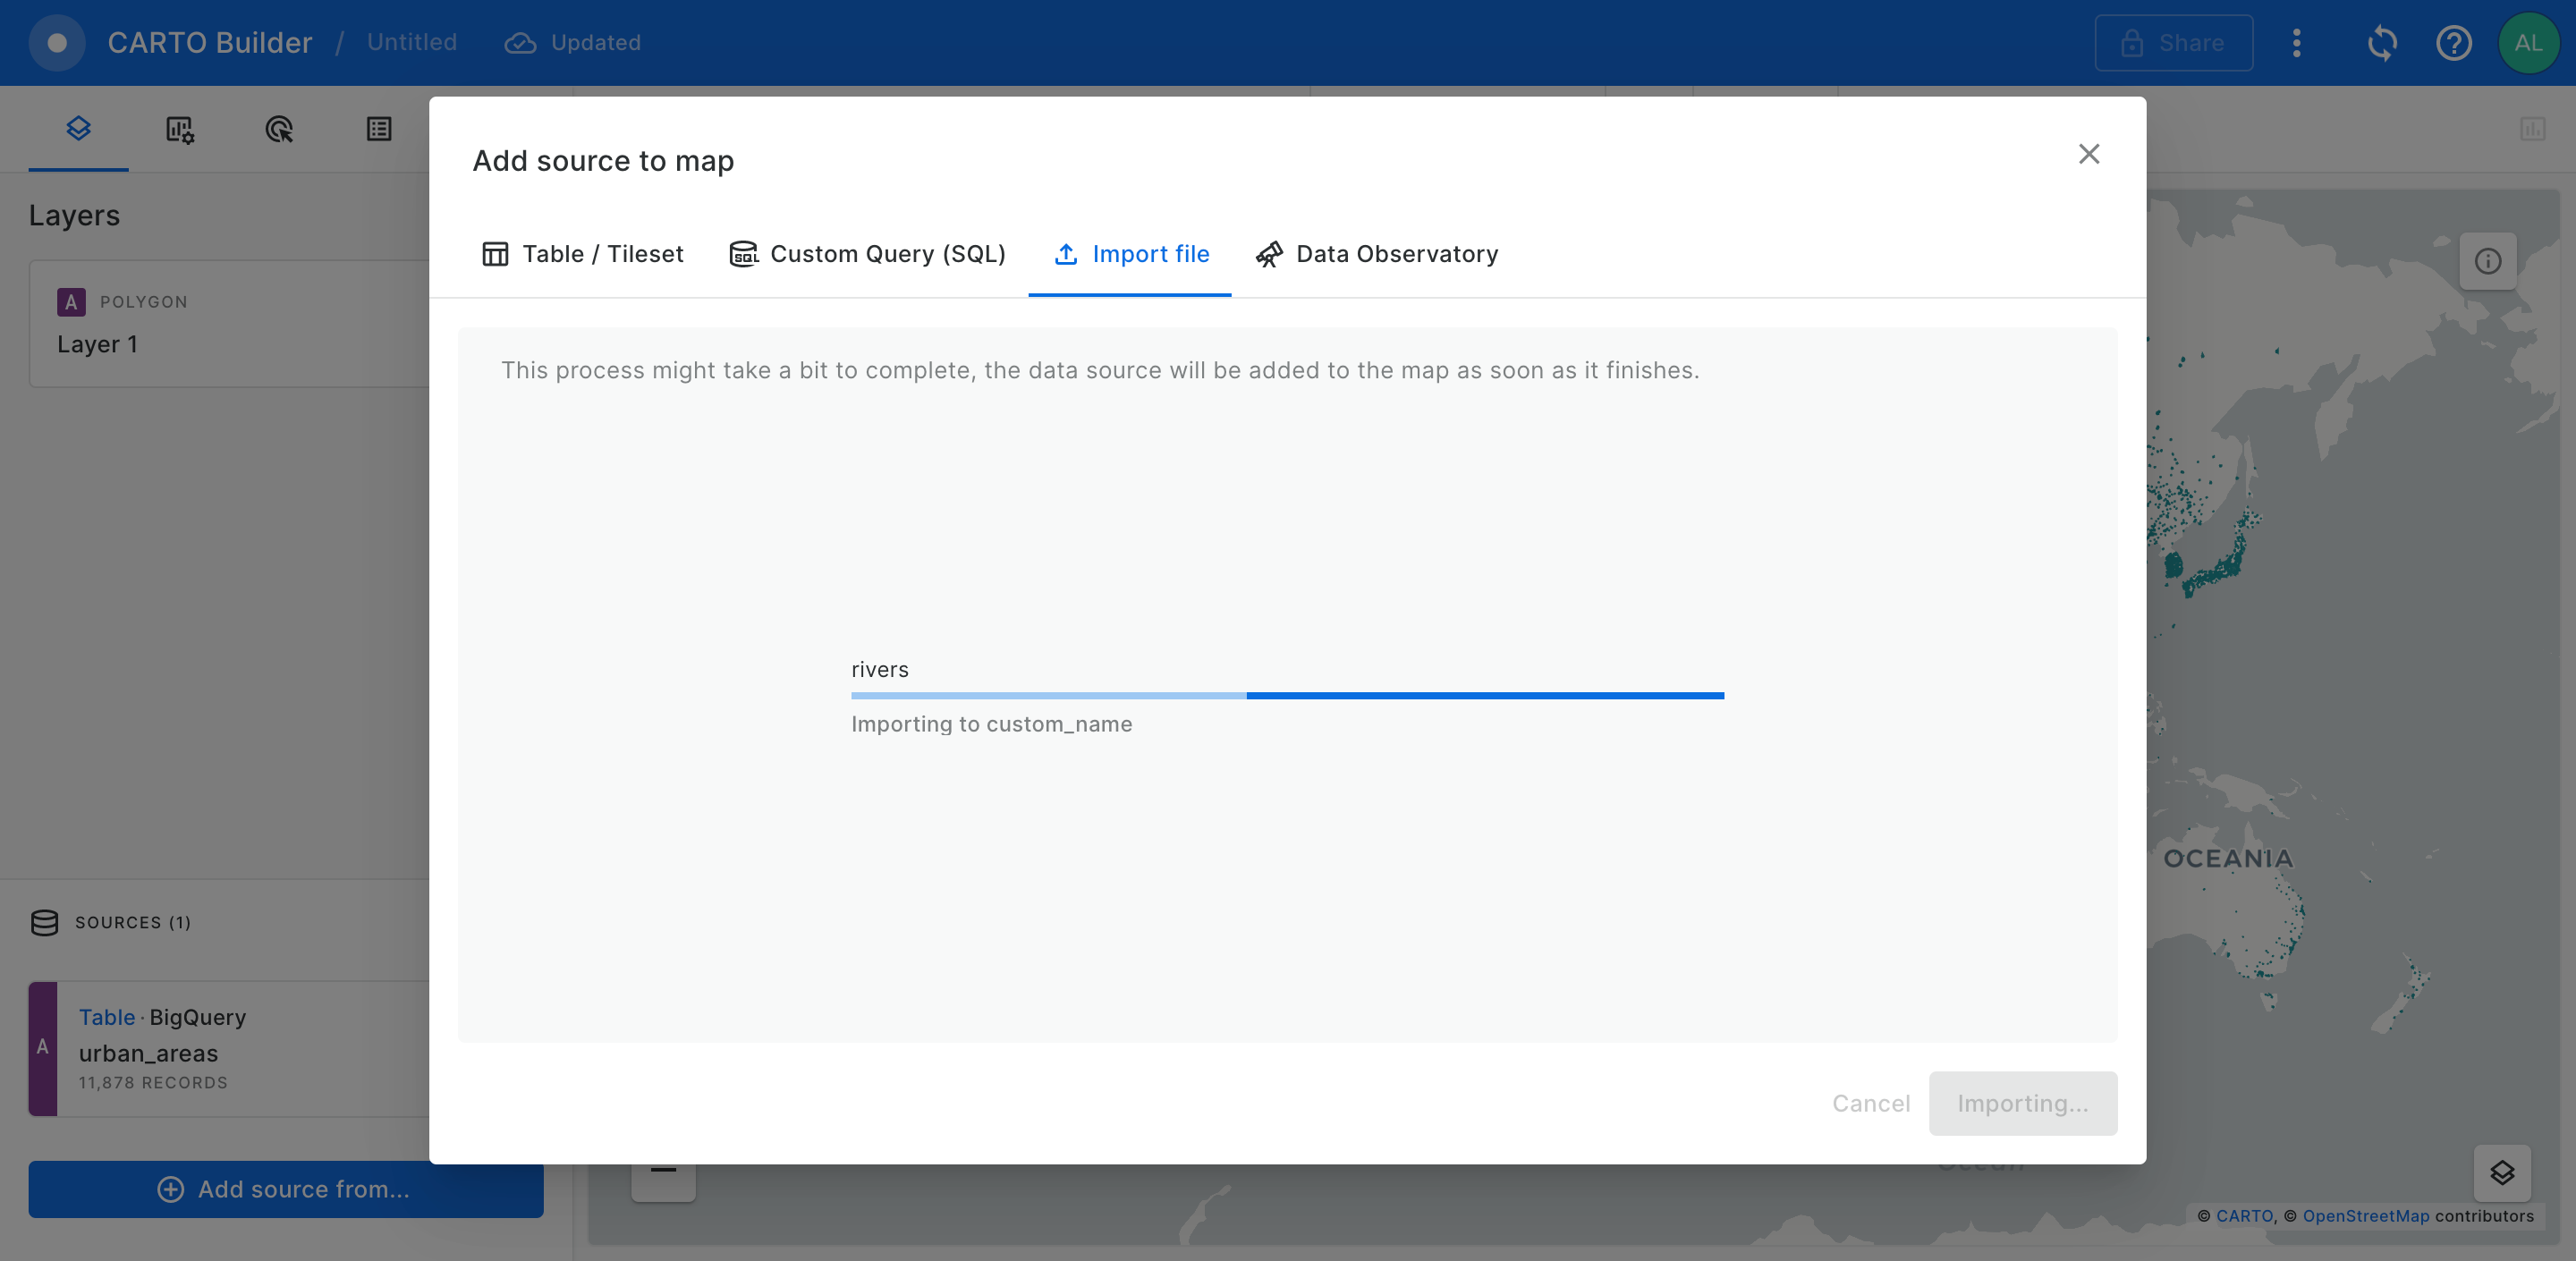
Task: Switch to the Table / Tileset tab
Action: point(583,254)
